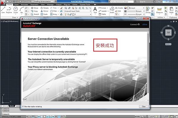Expand the Draw panel

point(15,17)
